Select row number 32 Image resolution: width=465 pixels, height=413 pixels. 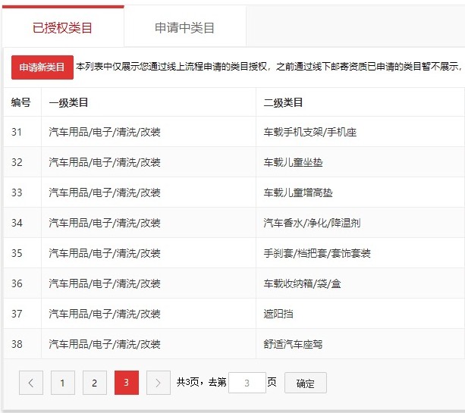17,162
